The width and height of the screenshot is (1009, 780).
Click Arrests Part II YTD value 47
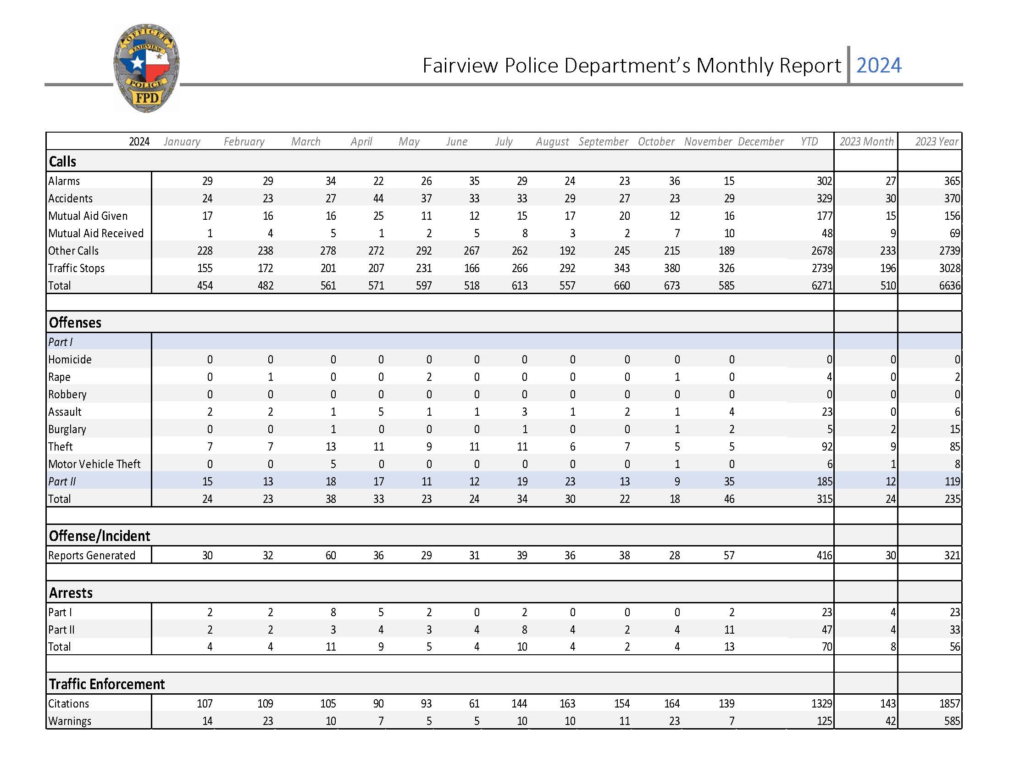[x=827, y=630]
